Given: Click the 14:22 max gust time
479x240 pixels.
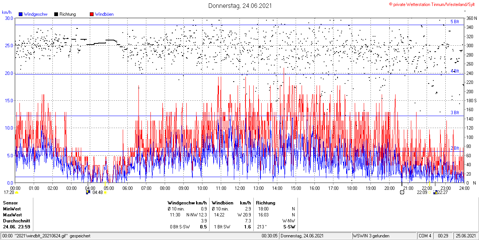Looking at the screenshot, I should tap(219, 215).
